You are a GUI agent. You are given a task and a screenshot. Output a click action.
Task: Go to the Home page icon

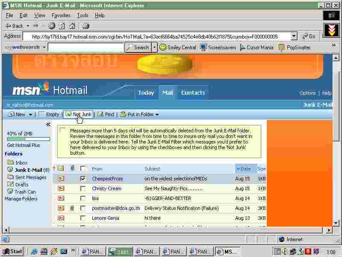pos(72,26)
